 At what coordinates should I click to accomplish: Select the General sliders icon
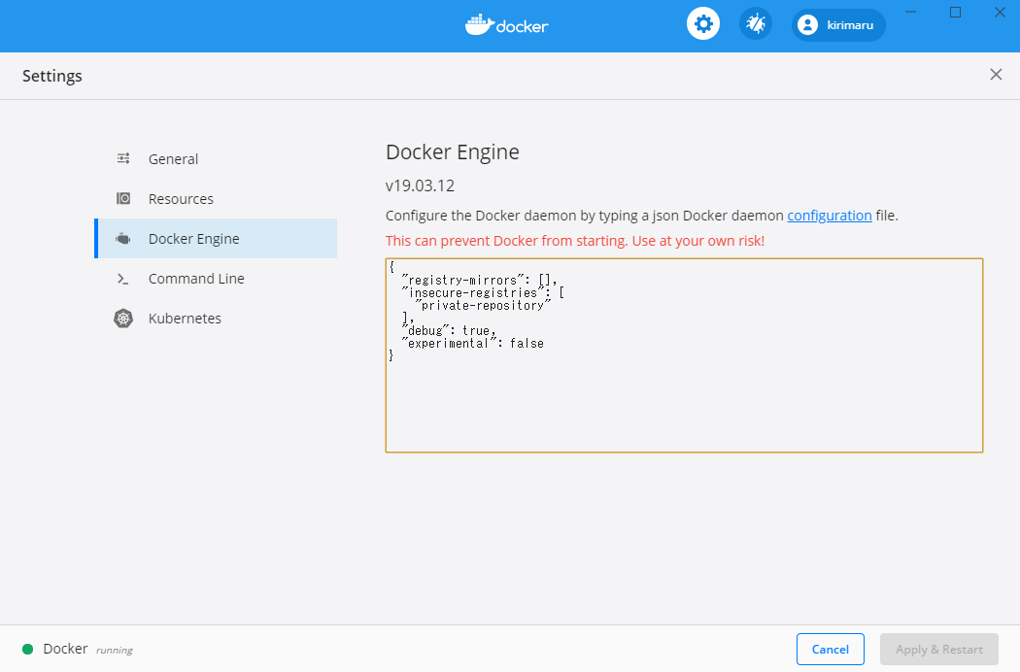(x=123, y=158)
